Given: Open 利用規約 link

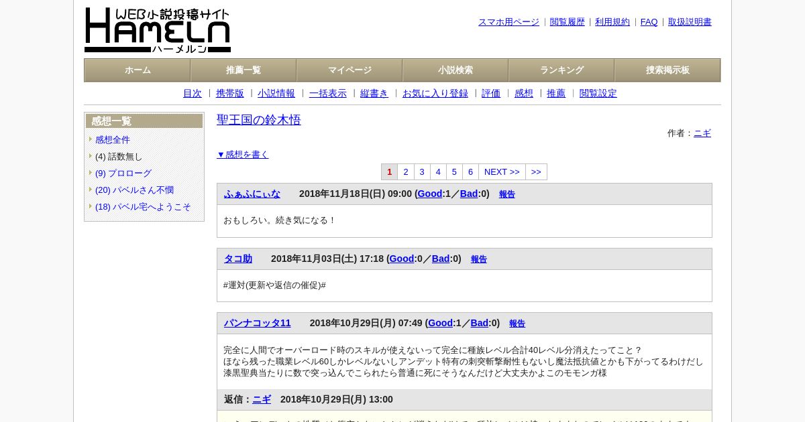Looking at the screenshot, I should click(x=612, y=22).
